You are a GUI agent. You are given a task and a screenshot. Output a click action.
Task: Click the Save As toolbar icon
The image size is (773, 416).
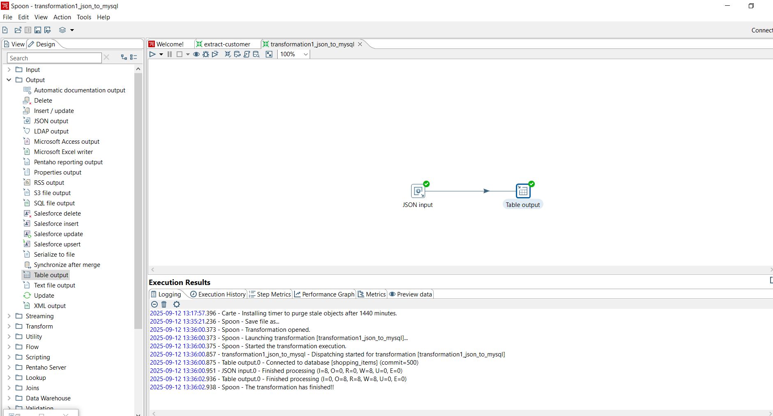click(48, 30)
